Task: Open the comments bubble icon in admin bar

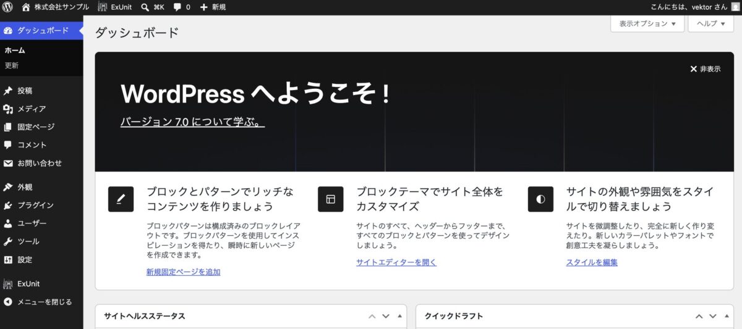Action: (x=177, y=7)
